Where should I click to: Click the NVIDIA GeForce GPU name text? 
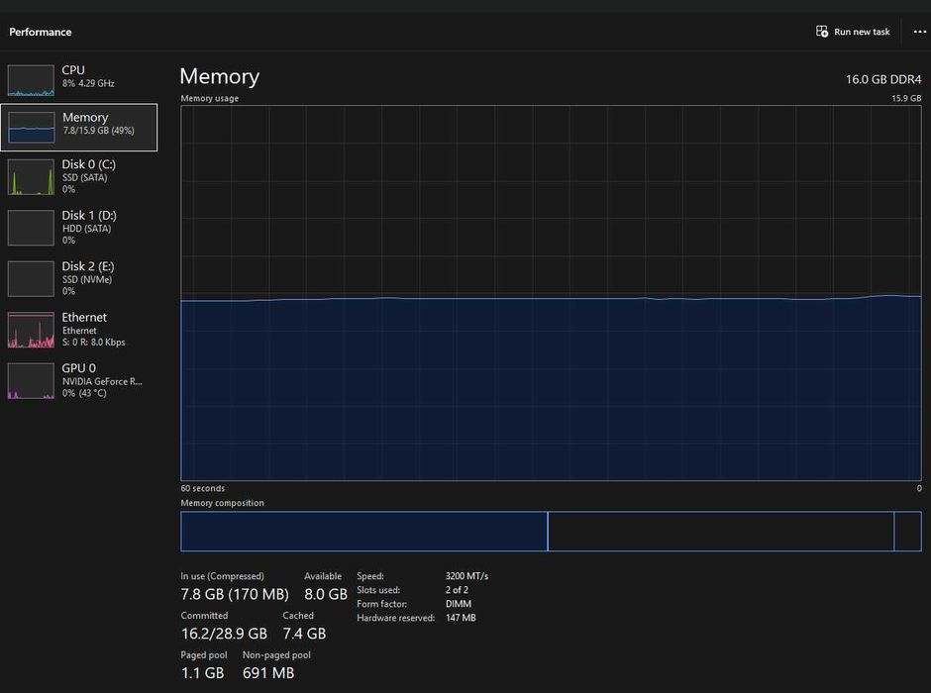[102, 381]
